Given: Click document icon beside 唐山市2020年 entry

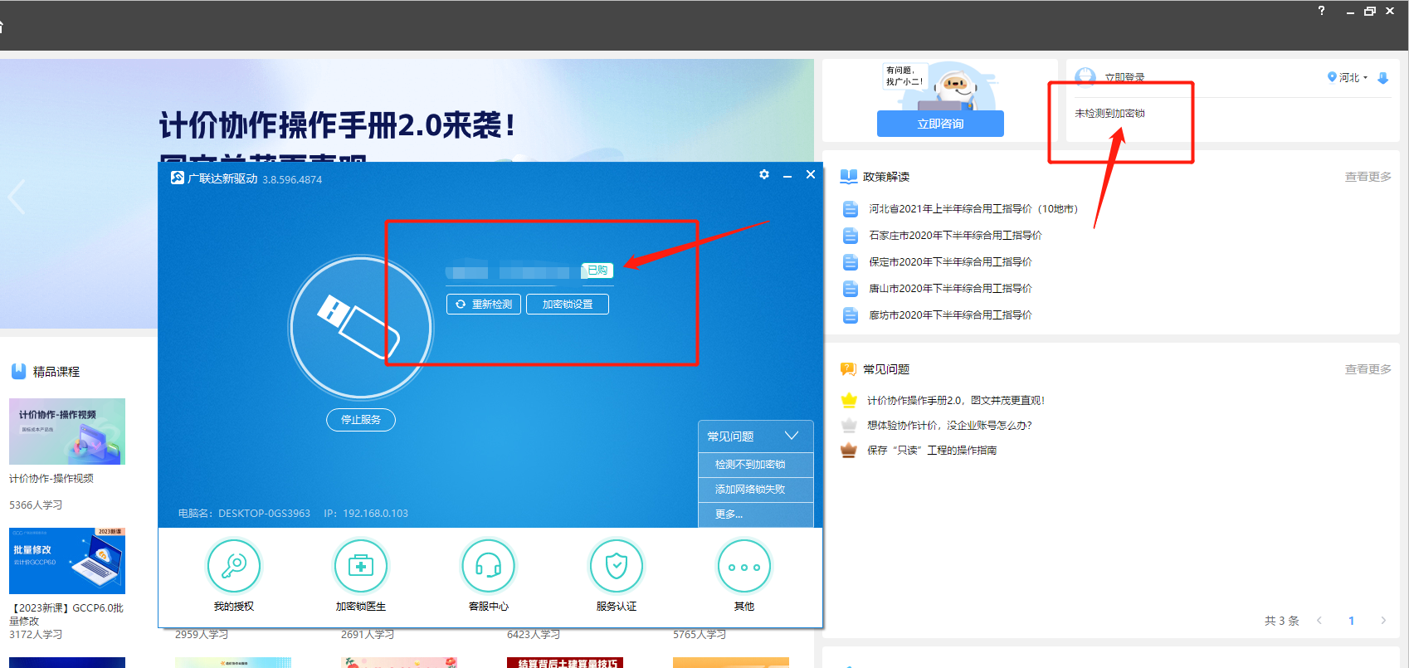Looking at the screenshot, I should pyautogui.click(x=850, y=289).
